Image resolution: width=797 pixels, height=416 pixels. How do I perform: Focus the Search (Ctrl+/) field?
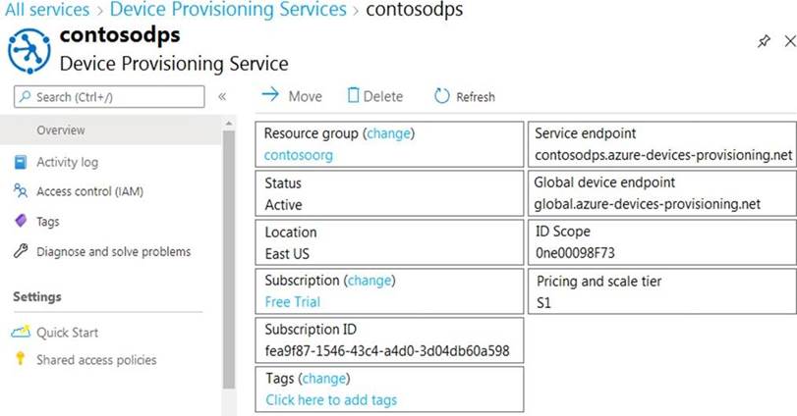coord(110,96)
